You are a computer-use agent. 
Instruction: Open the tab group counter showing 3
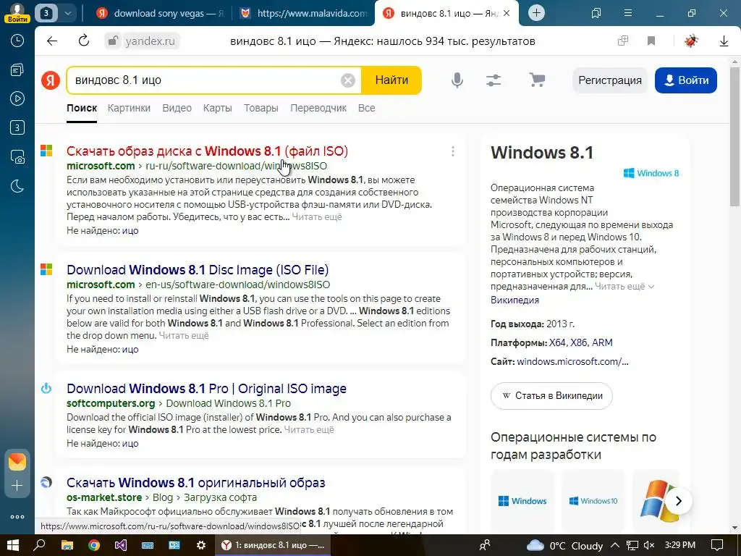click(x=46, y=13)
